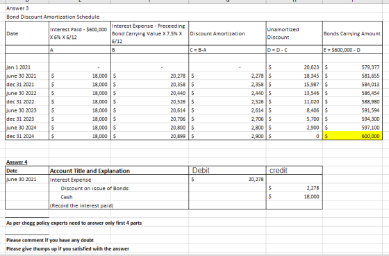Click 'Please comment if you have any doubt'
Screen dimensions: 389x256
pos(50,240)
